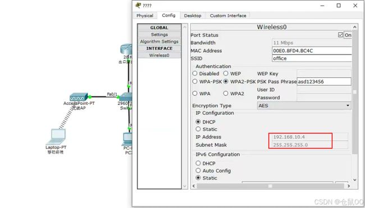Select the AccessPoint-PT device icon

tap(79, 97)
